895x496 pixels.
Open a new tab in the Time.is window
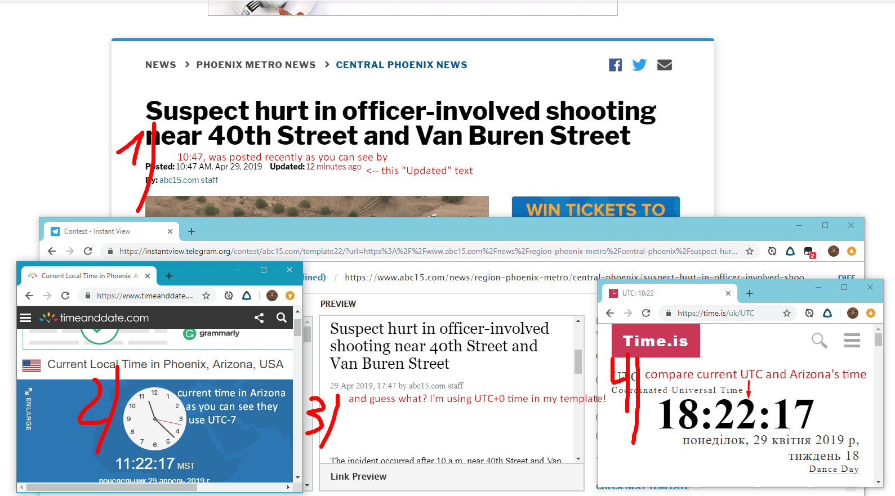pos(750,293)
